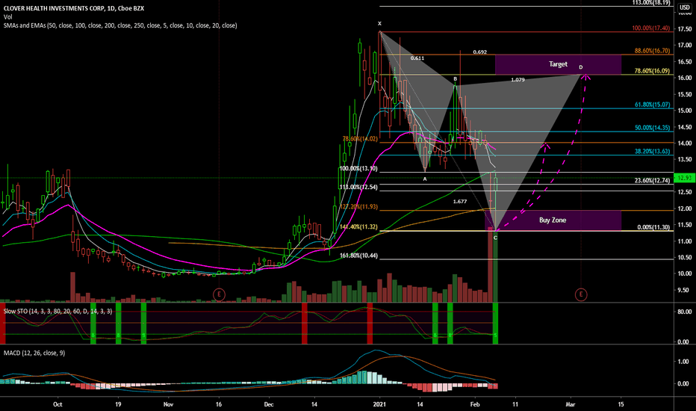Viewport: 696px width, 411px height.
Task: Click the Mar date on time axis
Action: 571,404
